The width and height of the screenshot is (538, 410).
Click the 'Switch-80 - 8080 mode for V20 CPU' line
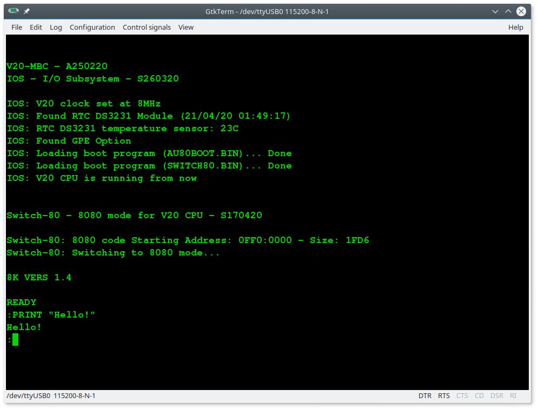(134, 216)
